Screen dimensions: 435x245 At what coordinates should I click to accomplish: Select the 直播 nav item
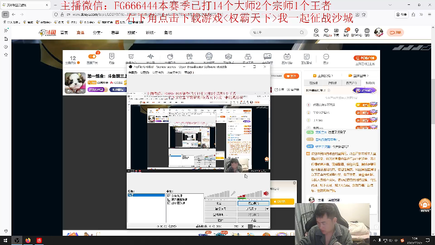80,33
